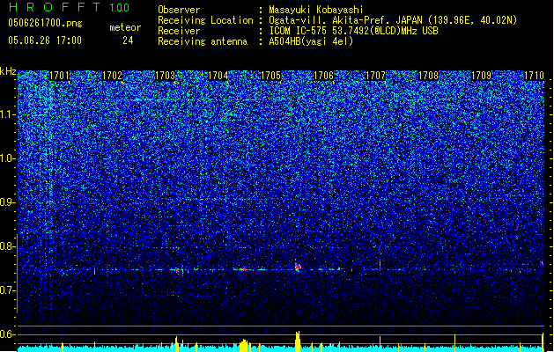The height and width of the screenshot is (352, 554).
Task: Click the date text 05.06.26 17:00
Action: (x=45, y=40)
